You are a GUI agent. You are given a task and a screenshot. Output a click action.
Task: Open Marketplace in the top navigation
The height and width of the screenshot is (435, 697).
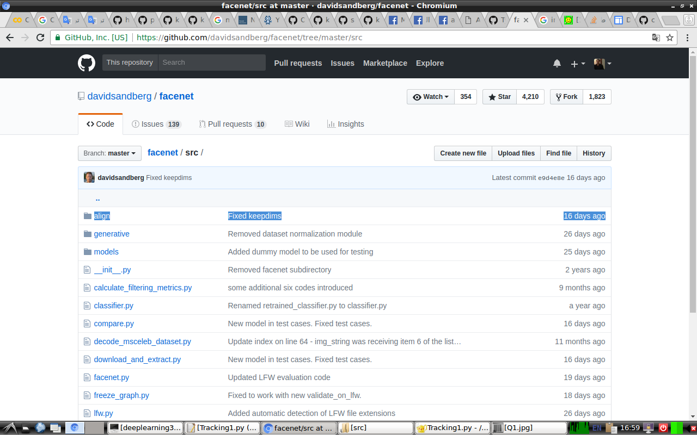pyautogui.click(x=385, y=63)
